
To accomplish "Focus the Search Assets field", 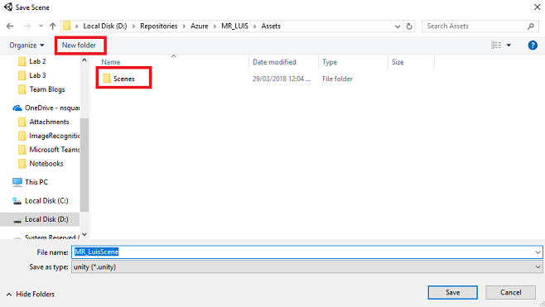I will [480, 26].
